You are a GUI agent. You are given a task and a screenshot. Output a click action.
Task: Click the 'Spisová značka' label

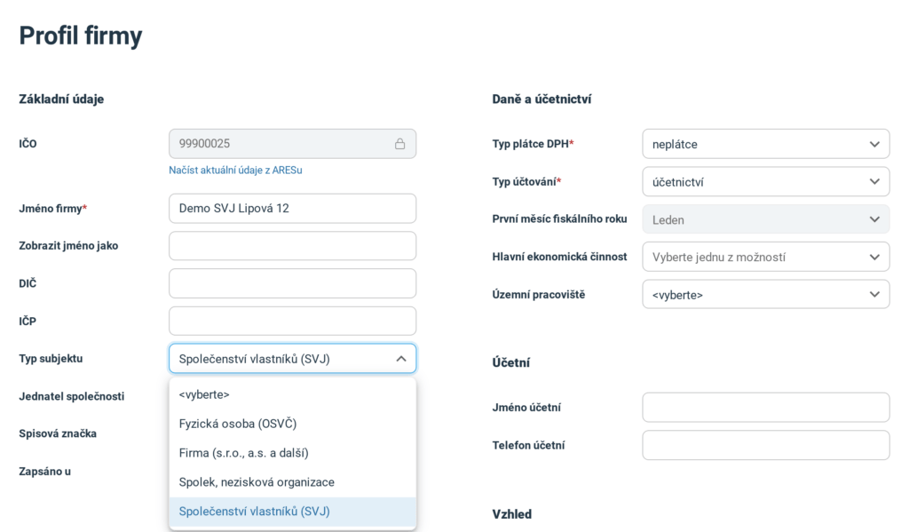click(x=58, y=433)
